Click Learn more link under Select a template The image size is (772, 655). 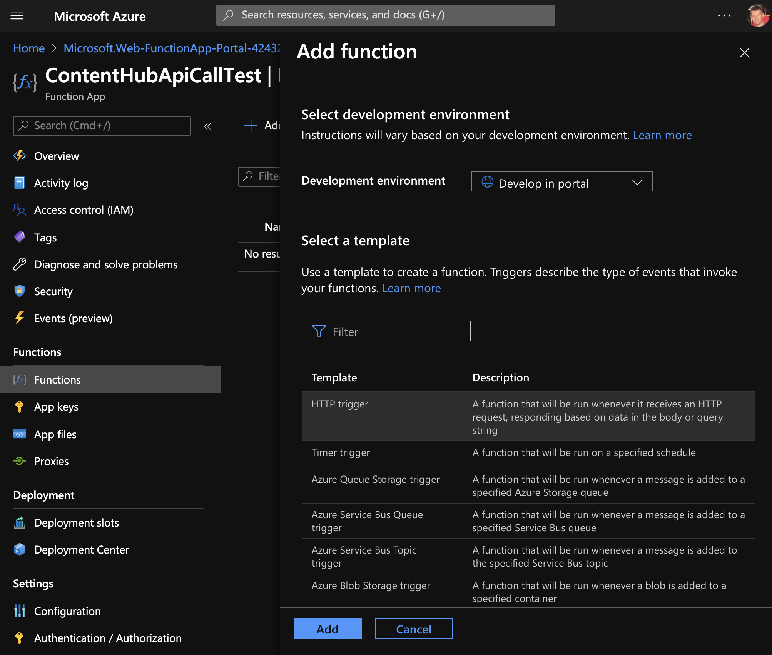coord(411,288)
